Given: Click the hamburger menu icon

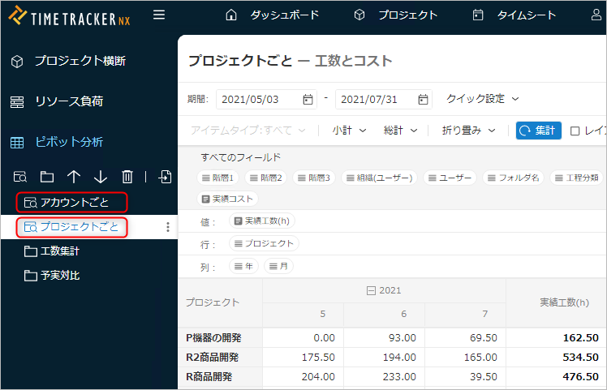Looking at the screenshot, I should point(159,15).
